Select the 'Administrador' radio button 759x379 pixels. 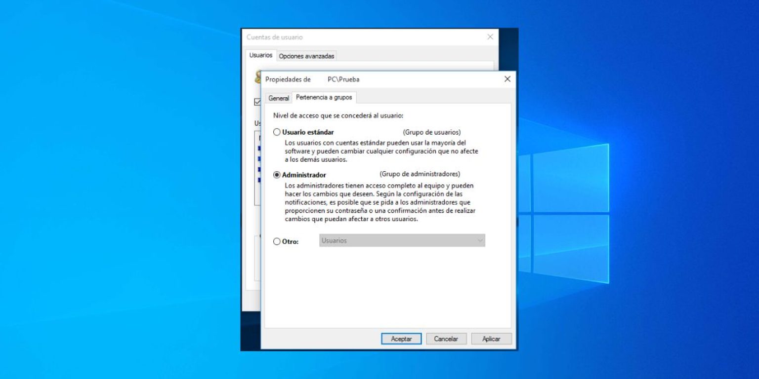coord(277,174)
